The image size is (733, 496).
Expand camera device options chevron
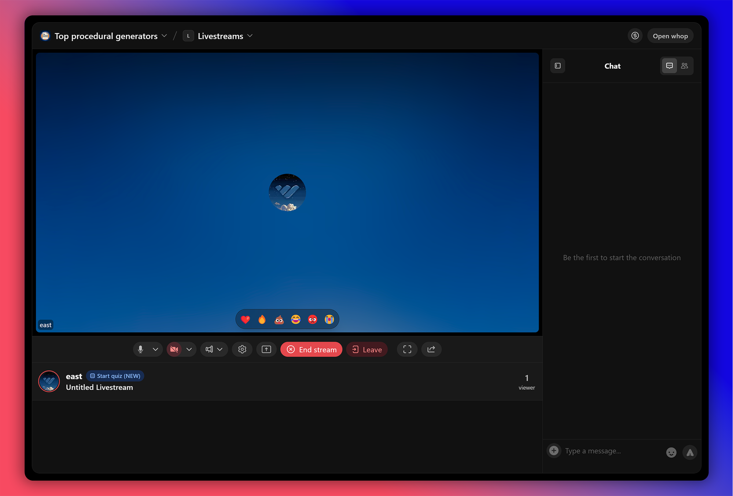189,349
